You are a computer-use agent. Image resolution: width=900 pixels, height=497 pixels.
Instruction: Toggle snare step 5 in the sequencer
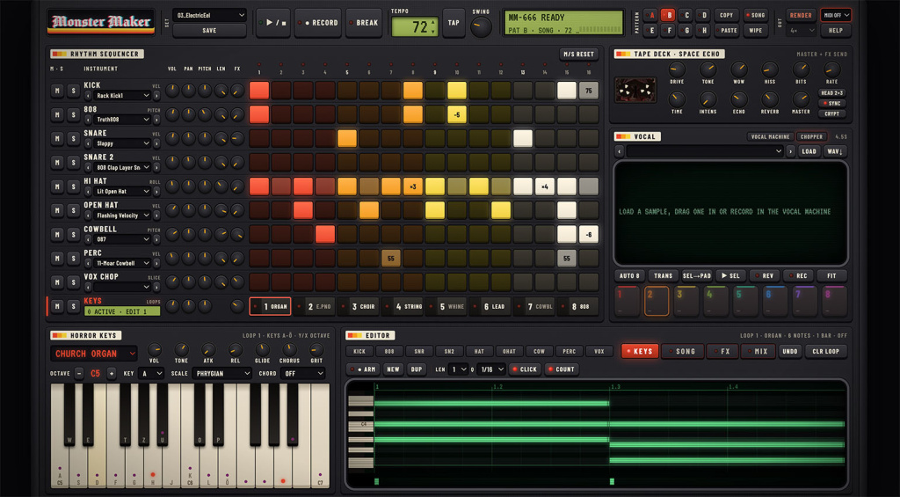[347, 138]
